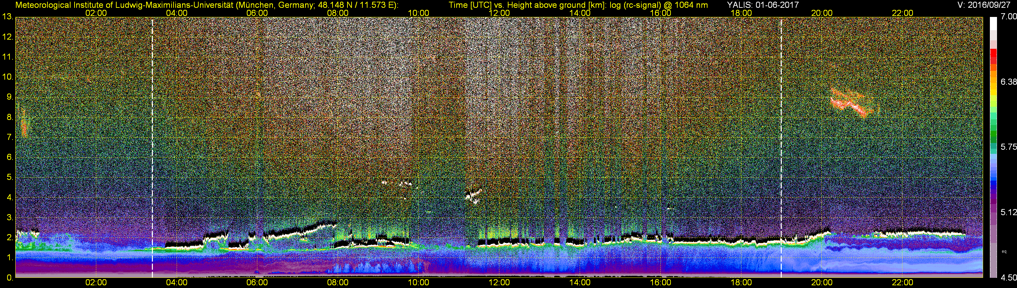Select the 4.50 value on the color scale
Image resolution: width=1017 pixels, height=288 pixels.
[1008, 278]
